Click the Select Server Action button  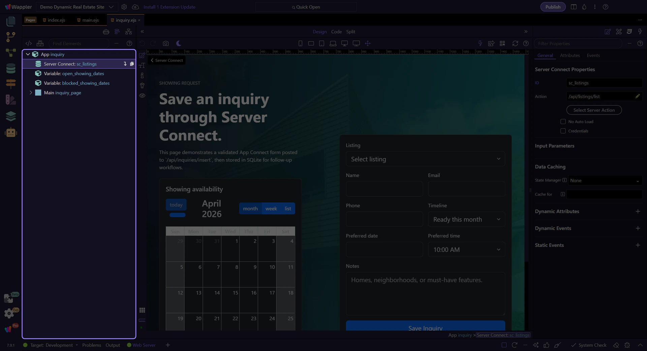pos(594,110)
